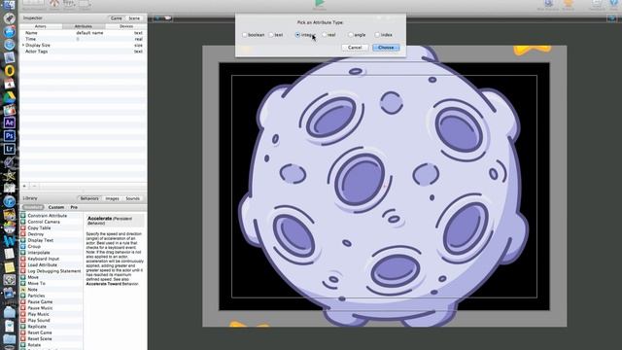
Task: Remove attribute with minus button
Action: coord(34,186)
